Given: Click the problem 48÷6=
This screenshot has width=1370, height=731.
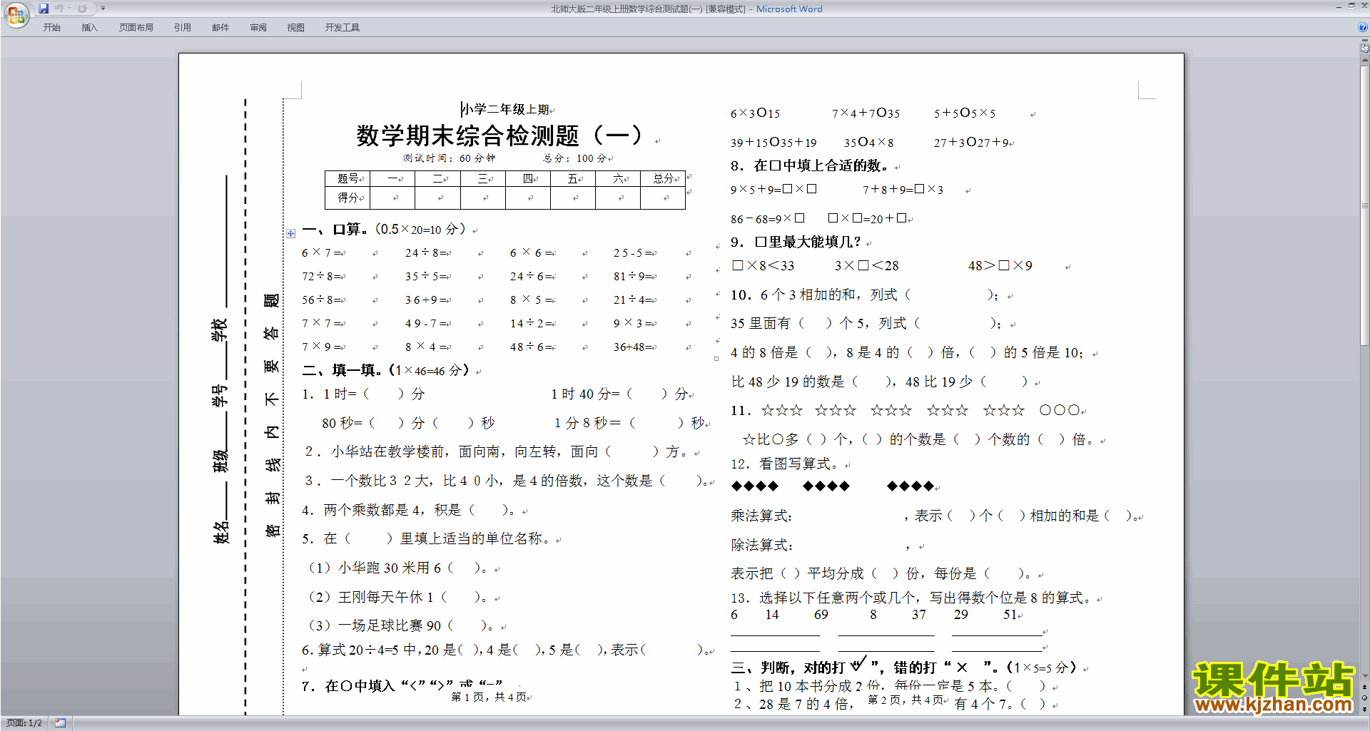Looking at the screenshot, I should point(532,347).
